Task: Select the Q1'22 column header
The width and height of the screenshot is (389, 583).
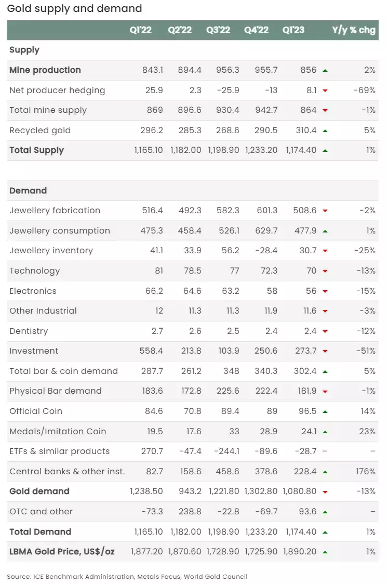Action: (x=140, y=30)
